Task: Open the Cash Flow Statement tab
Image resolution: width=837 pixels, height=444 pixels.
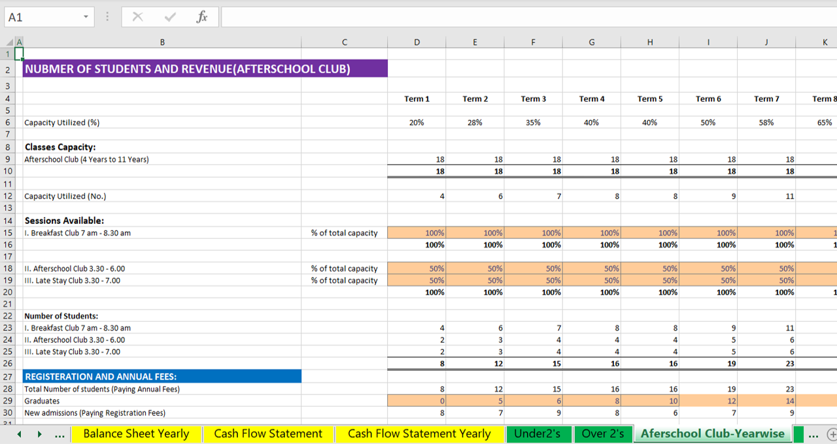Action: [x=268, y=434]
